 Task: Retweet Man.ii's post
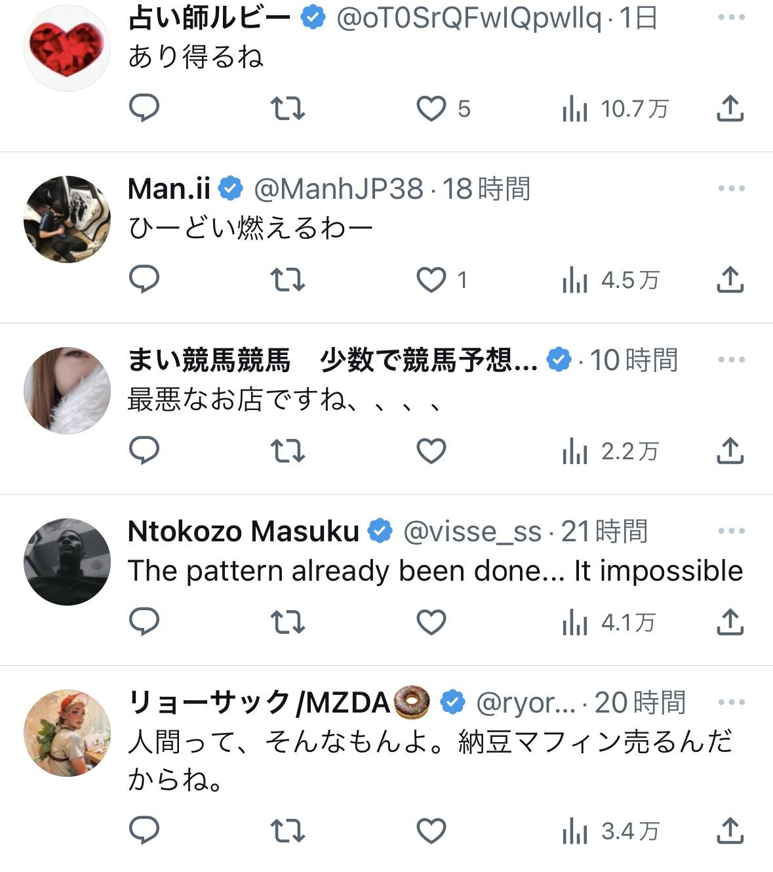coord(288,280)
